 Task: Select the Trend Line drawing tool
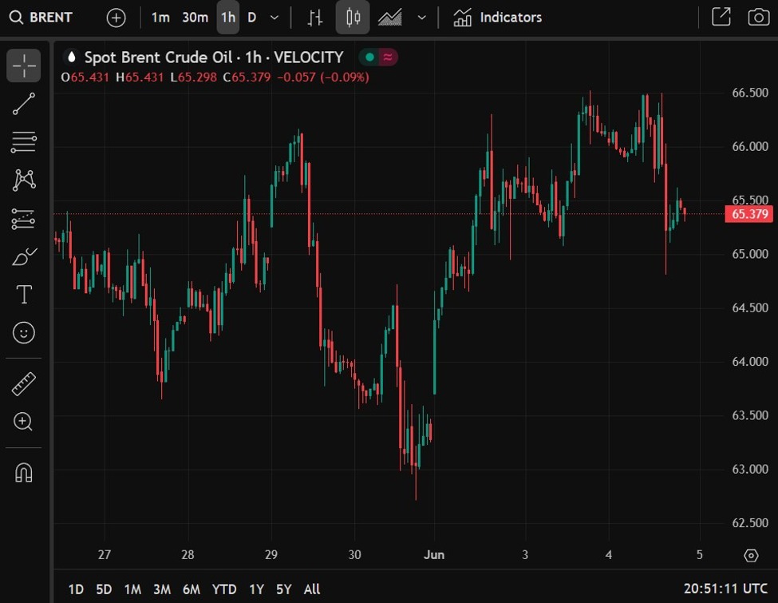(23, 103)
